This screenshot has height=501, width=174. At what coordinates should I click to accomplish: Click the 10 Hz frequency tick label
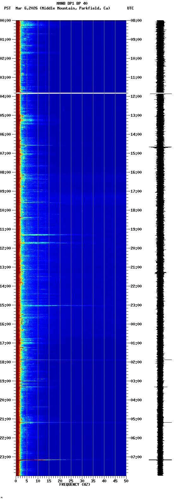[38, 481]
